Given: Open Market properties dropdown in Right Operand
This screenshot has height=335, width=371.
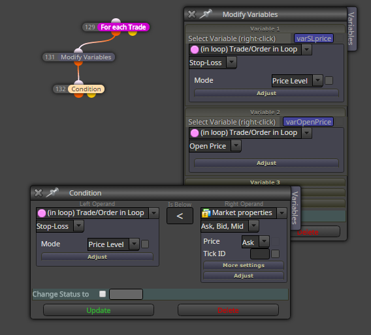Looking at the screenshot, I should (x=282, y=213).
